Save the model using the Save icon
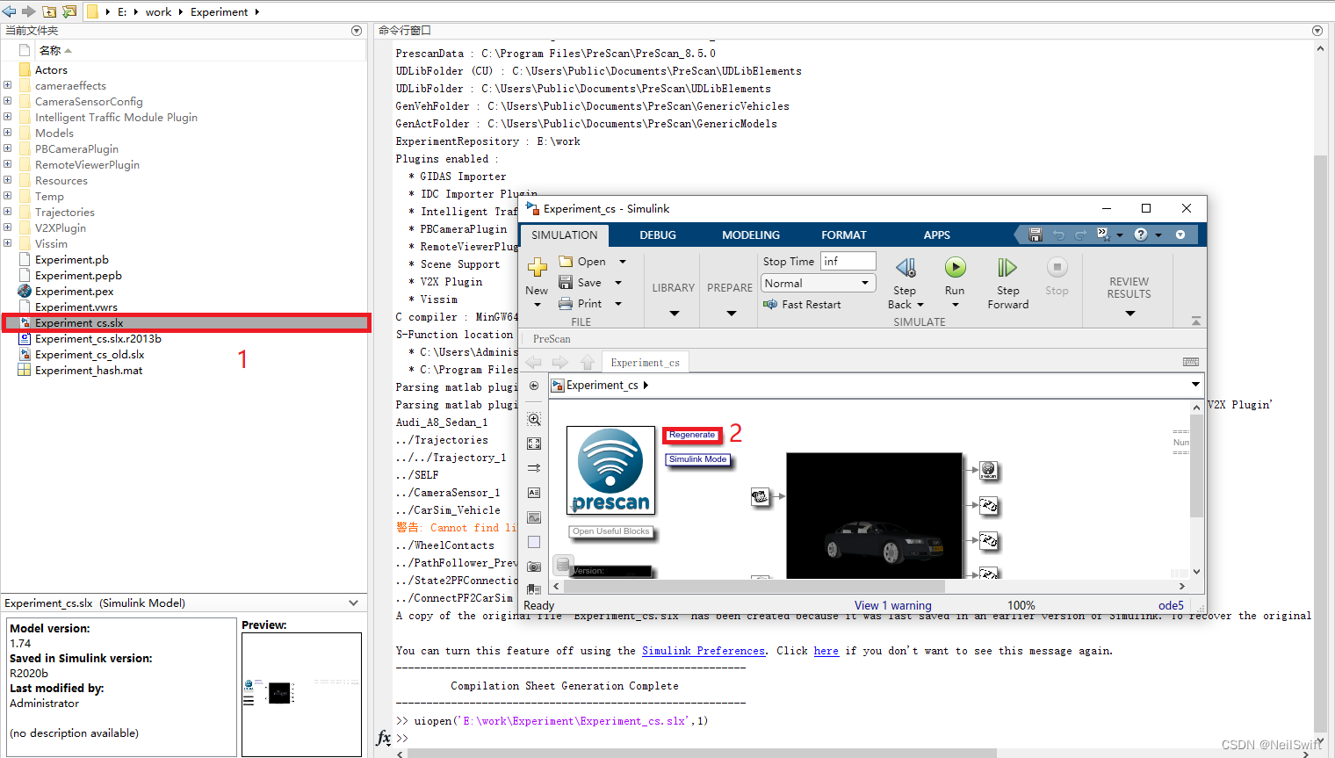1335x758 pixels. pyautogui.click(x=566, y=283)
